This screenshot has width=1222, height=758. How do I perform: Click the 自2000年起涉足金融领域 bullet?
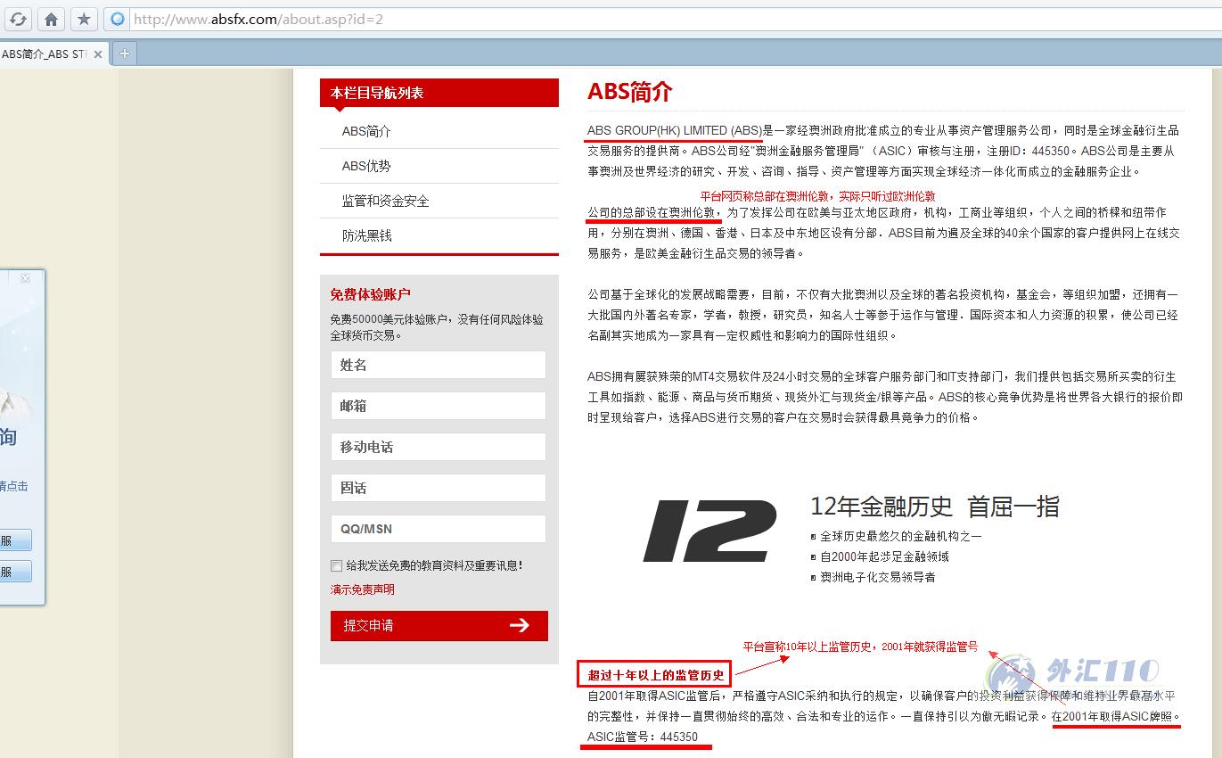[x=884, y=556]
